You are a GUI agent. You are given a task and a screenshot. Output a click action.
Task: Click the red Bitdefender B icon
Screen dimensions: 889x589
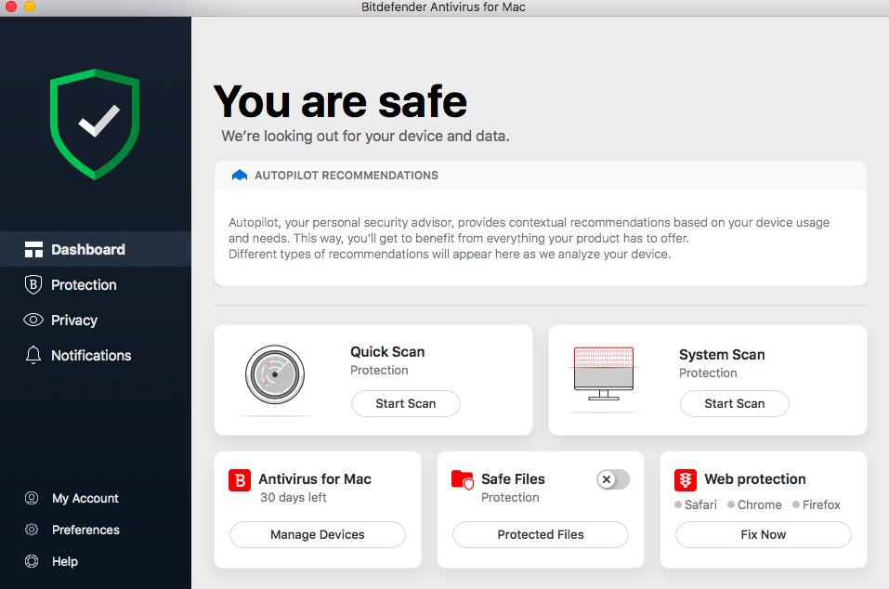tap(240, 480)
